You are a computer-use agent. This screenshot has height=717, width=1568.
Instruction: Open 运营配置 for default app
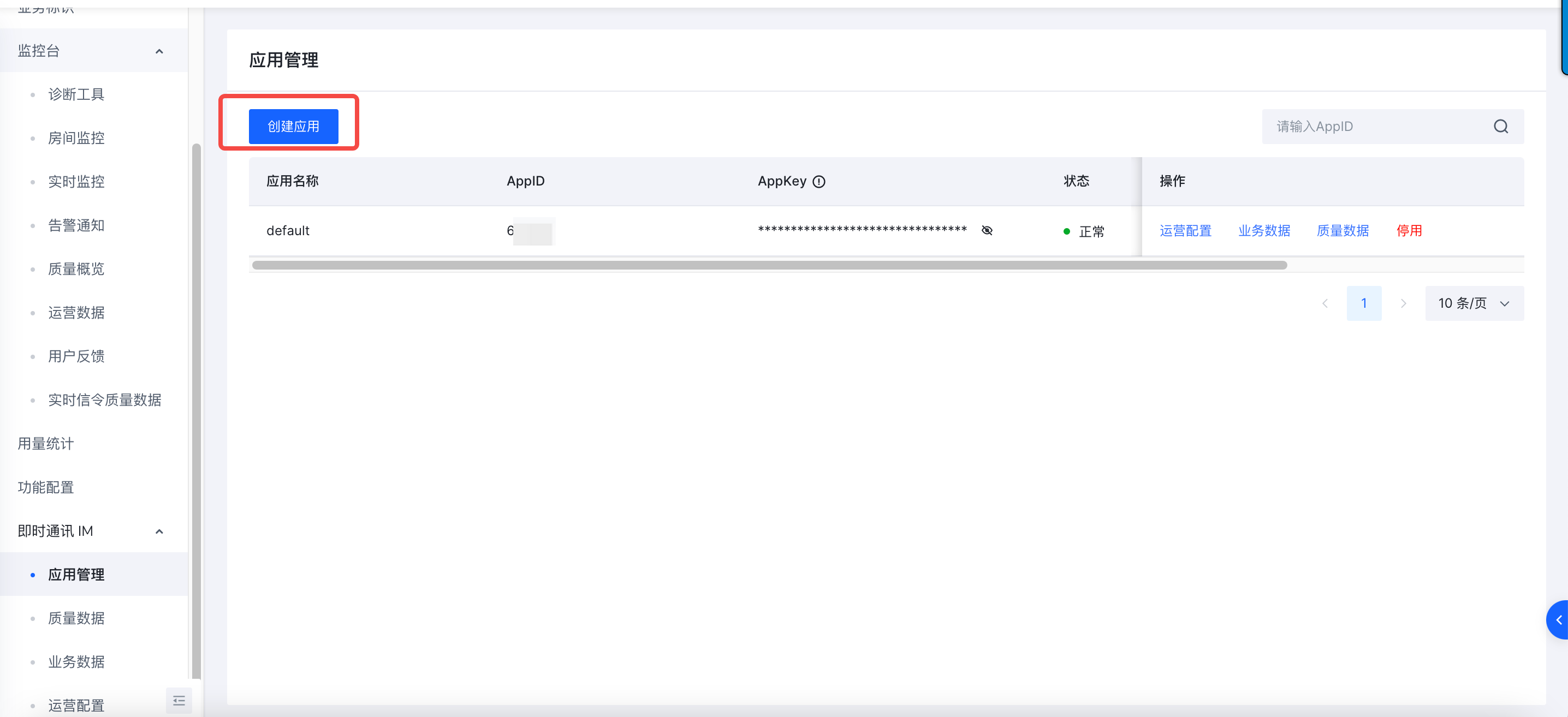tap(1185, 231)
